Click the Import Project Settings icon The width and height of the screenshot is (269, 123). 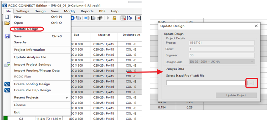pyautogui.click(x=7, y=65)
